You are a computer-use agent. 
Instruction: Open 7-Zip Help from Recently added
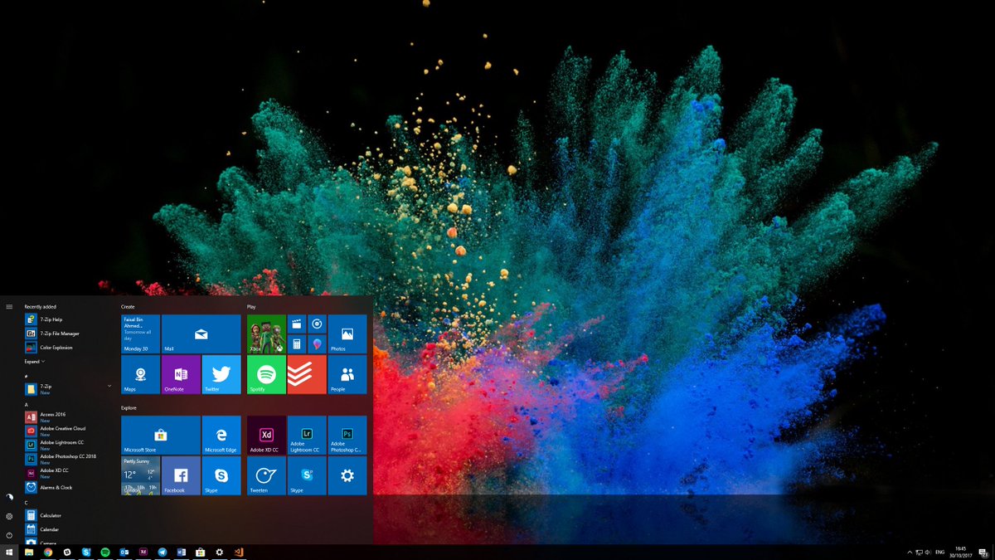[x=68, y=319]
